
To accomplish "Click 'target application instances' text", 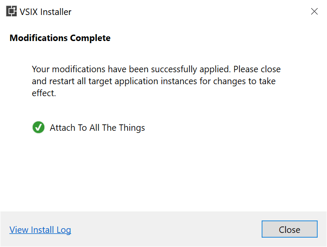I will (143, 81).
